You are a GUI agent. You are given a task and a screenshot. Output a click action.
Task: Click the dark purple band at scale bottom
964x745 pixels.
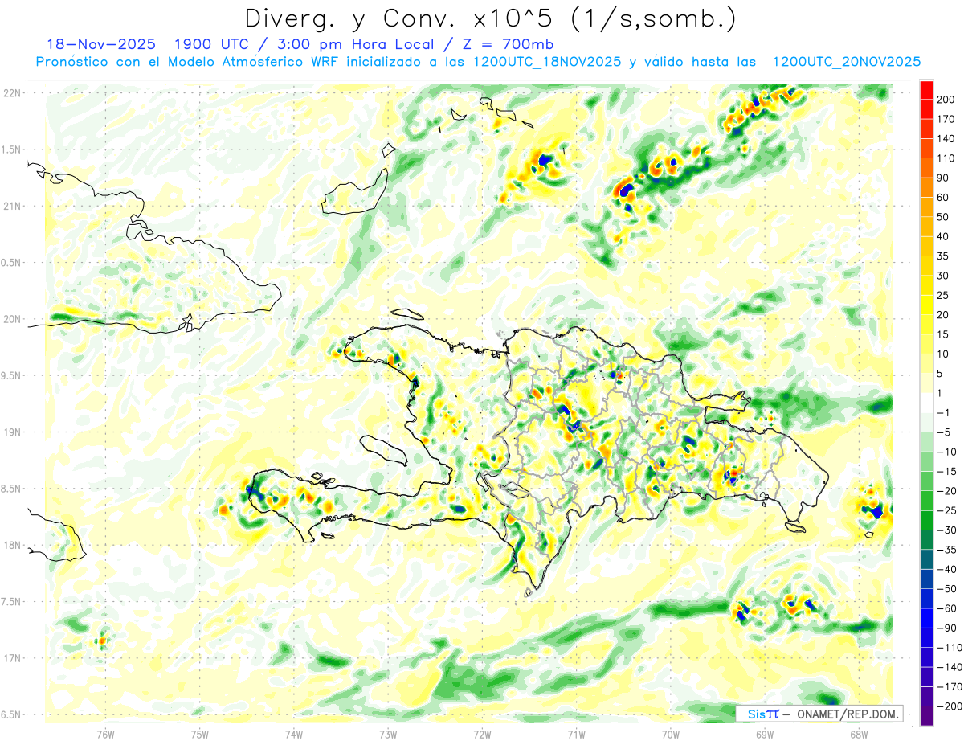926,715
